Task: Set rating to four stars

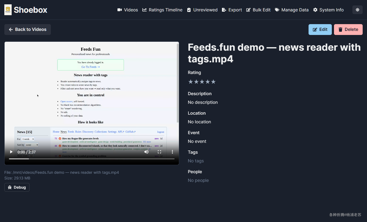Action: pyautogui.click(x=208, y=82)
